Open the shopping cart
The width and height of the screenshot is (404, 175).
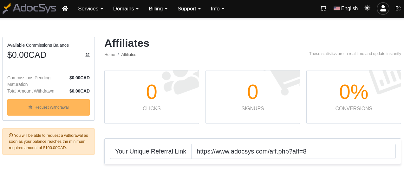pos(323,9)
